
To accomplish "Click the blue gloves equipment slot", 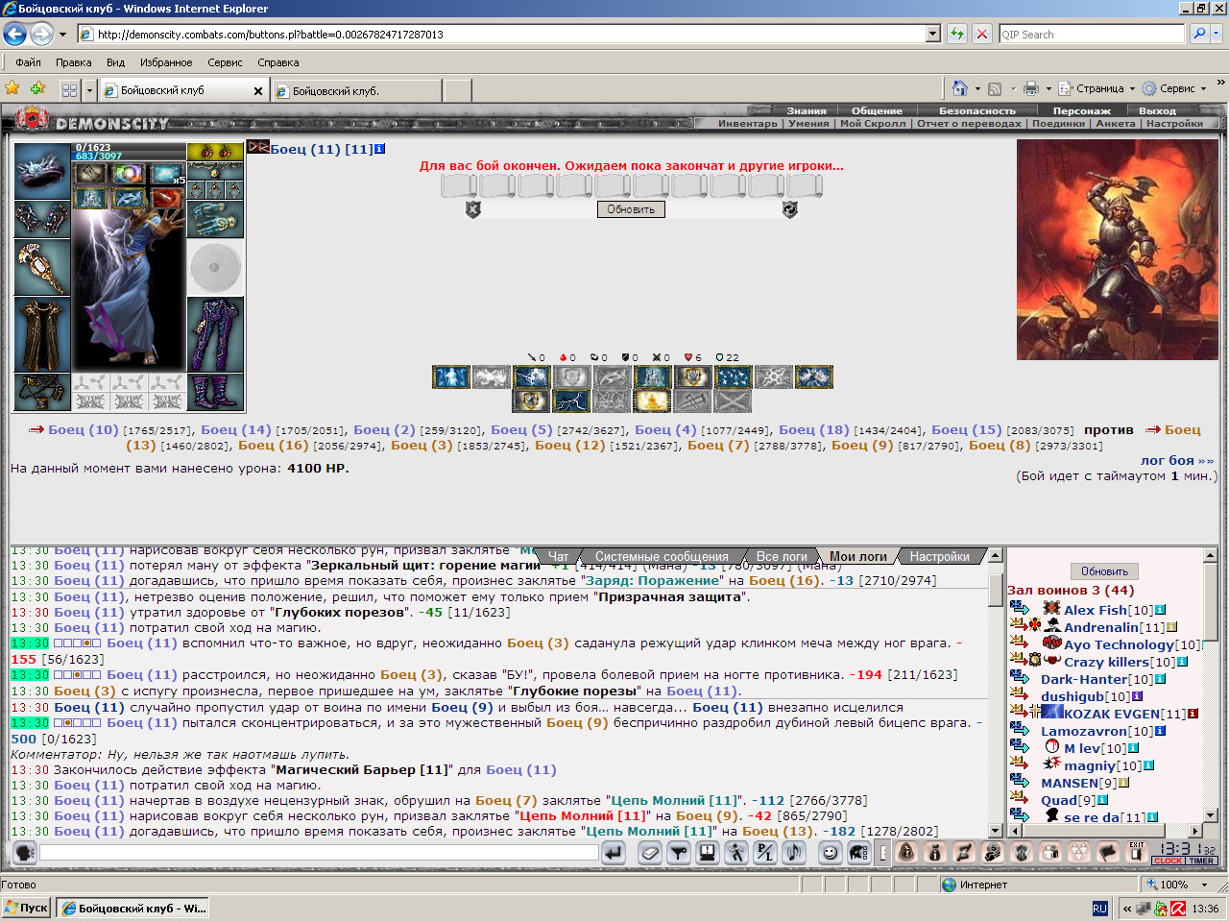I will [x=215, y=219].
